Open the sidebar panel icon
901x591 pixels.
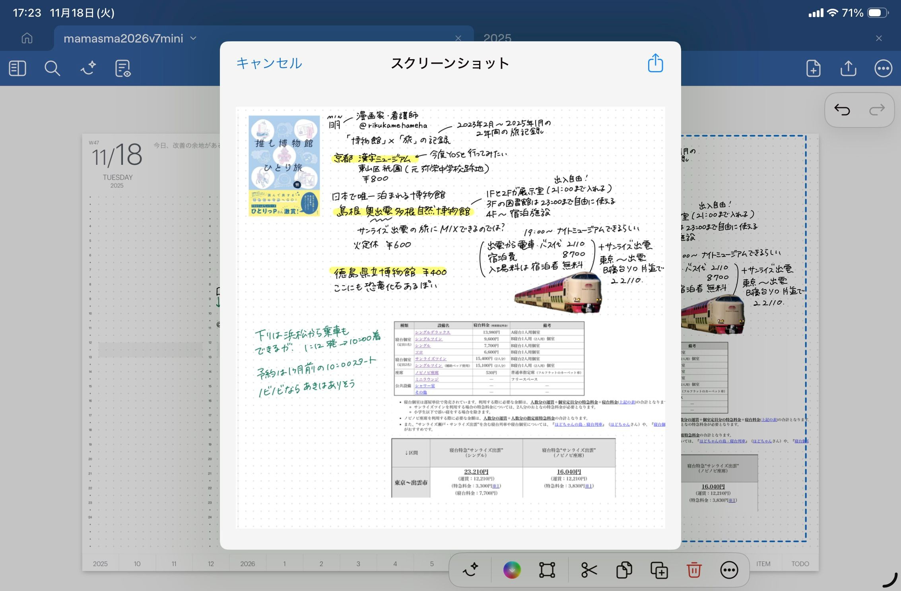click(17, 68)
